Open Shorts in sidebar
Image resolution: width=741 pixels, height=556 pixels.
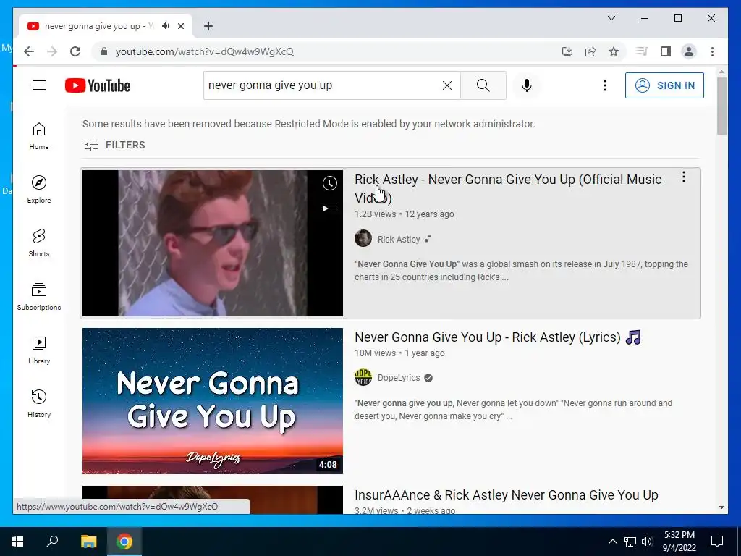click(x=39, y=243)
